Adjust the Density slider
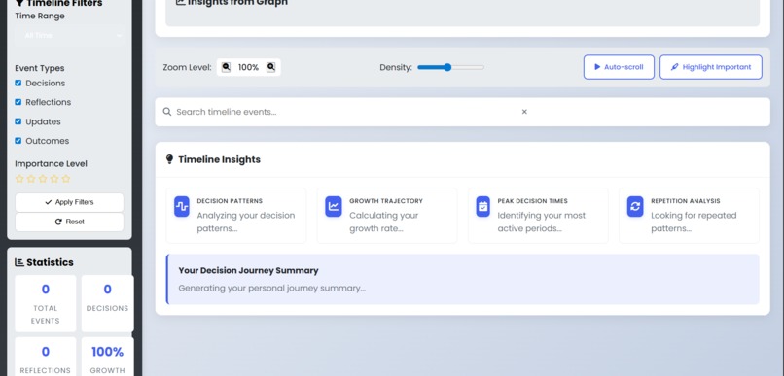Viewport: 784px width, 376px height. pos(450,67)
